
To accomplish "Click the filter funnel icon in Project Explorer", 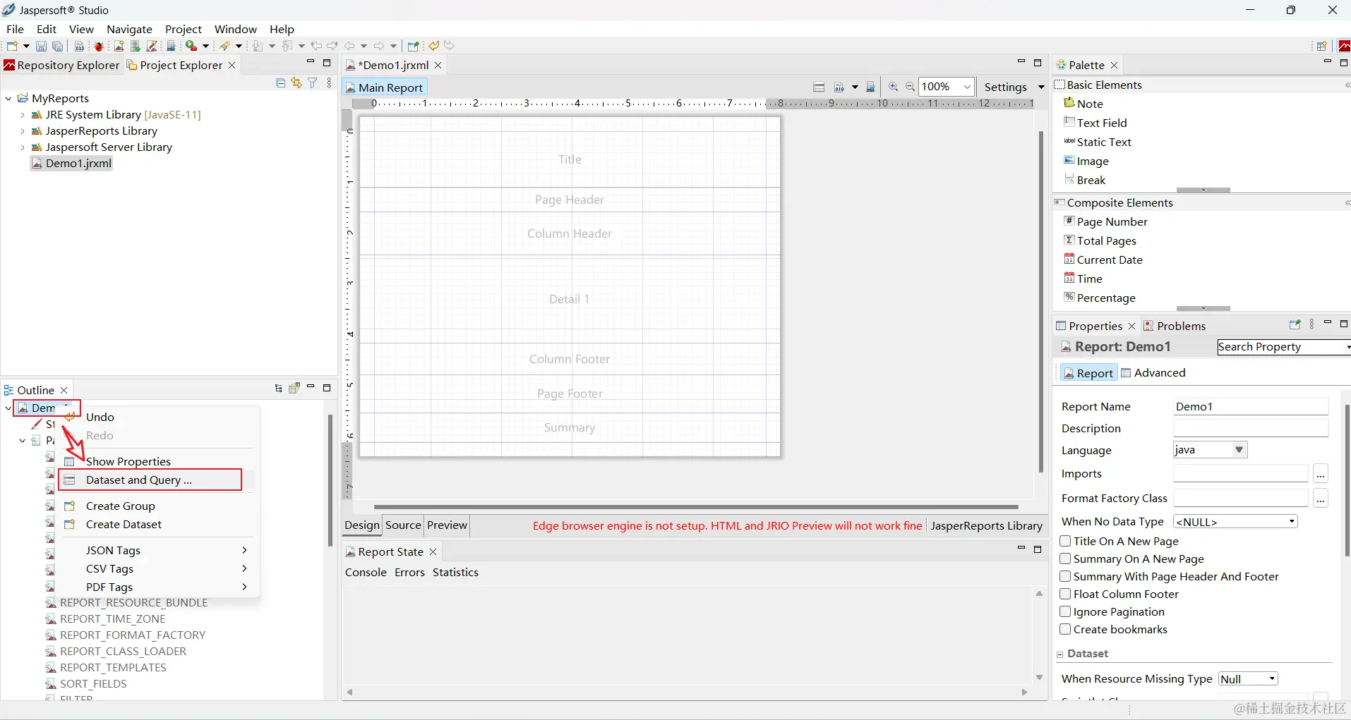I will 313,83.
